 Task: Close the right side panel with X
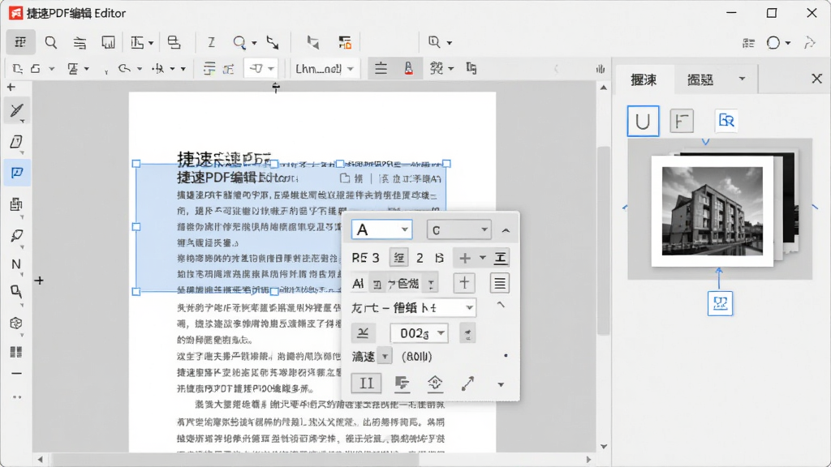816,79
